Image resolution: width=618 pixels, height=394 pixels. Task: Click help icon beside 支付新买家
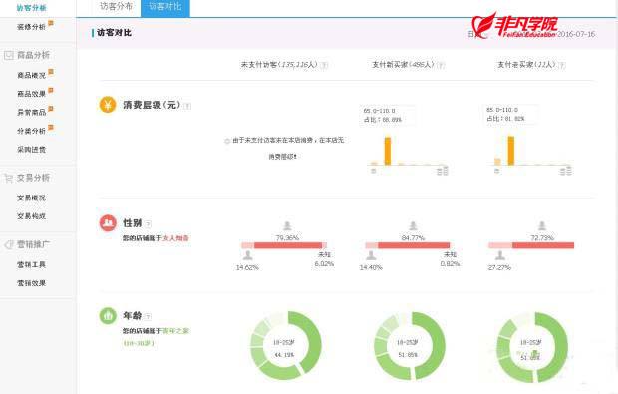click(x=441, y=65)
